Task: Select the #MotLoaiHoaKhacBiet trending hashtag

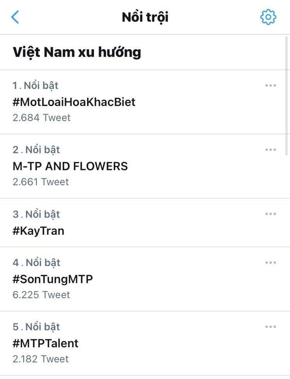Action: point(73,102)
